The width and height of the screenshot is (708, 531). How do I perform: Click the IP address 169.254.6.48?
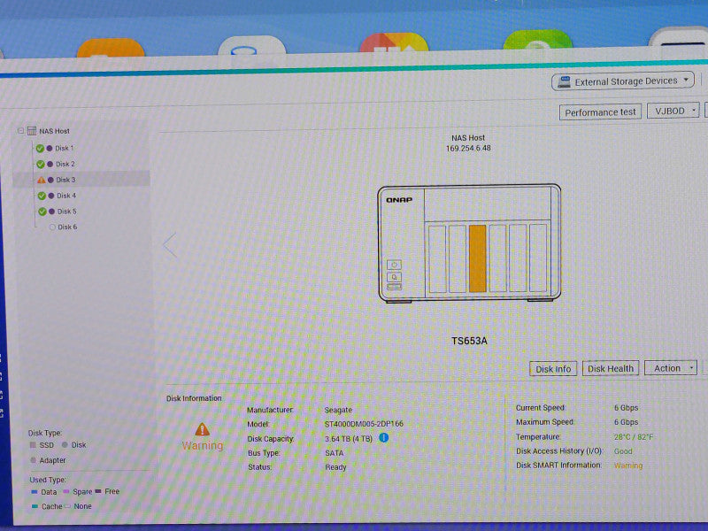click(x=468, y=148)
